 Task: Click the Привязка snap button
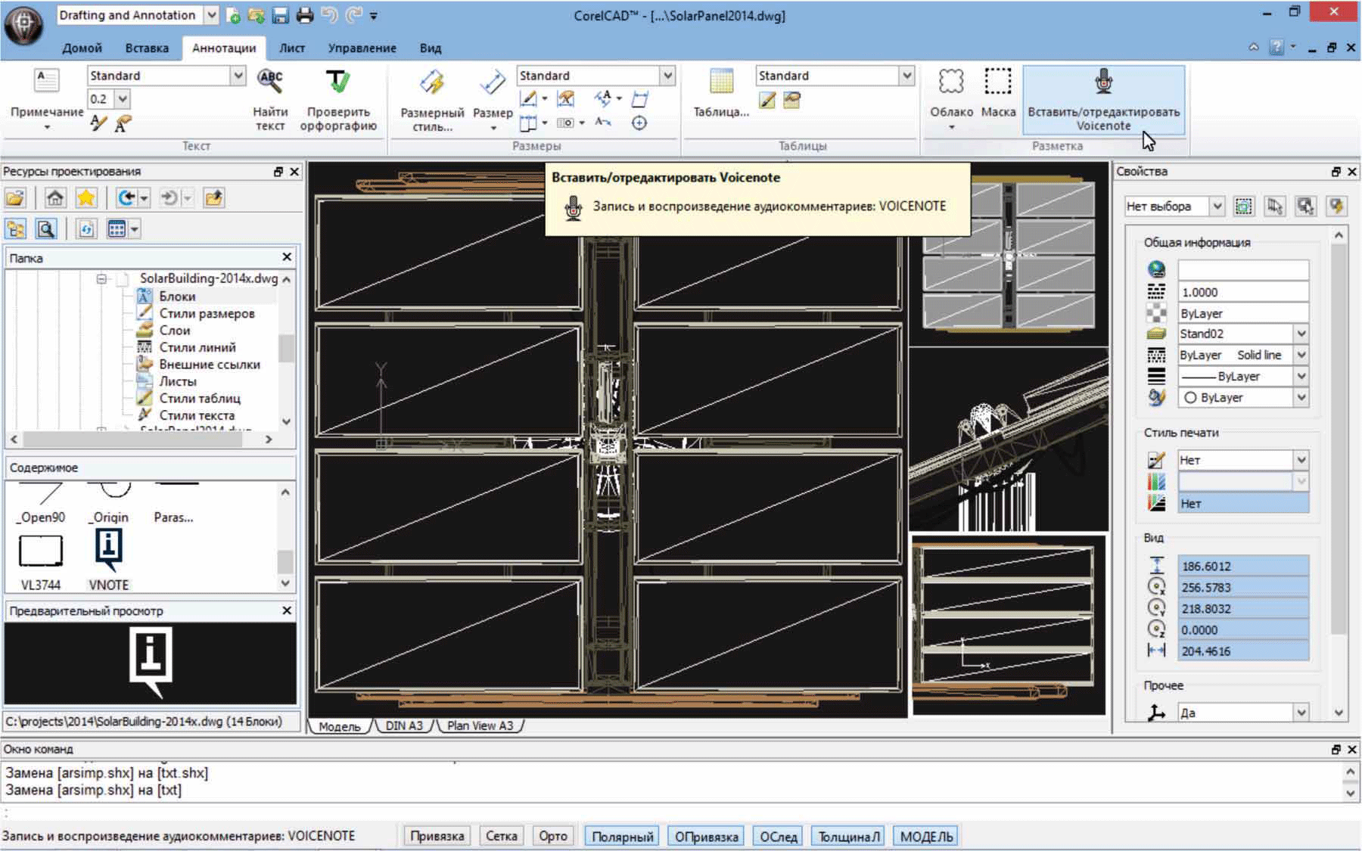coord(437,836)
